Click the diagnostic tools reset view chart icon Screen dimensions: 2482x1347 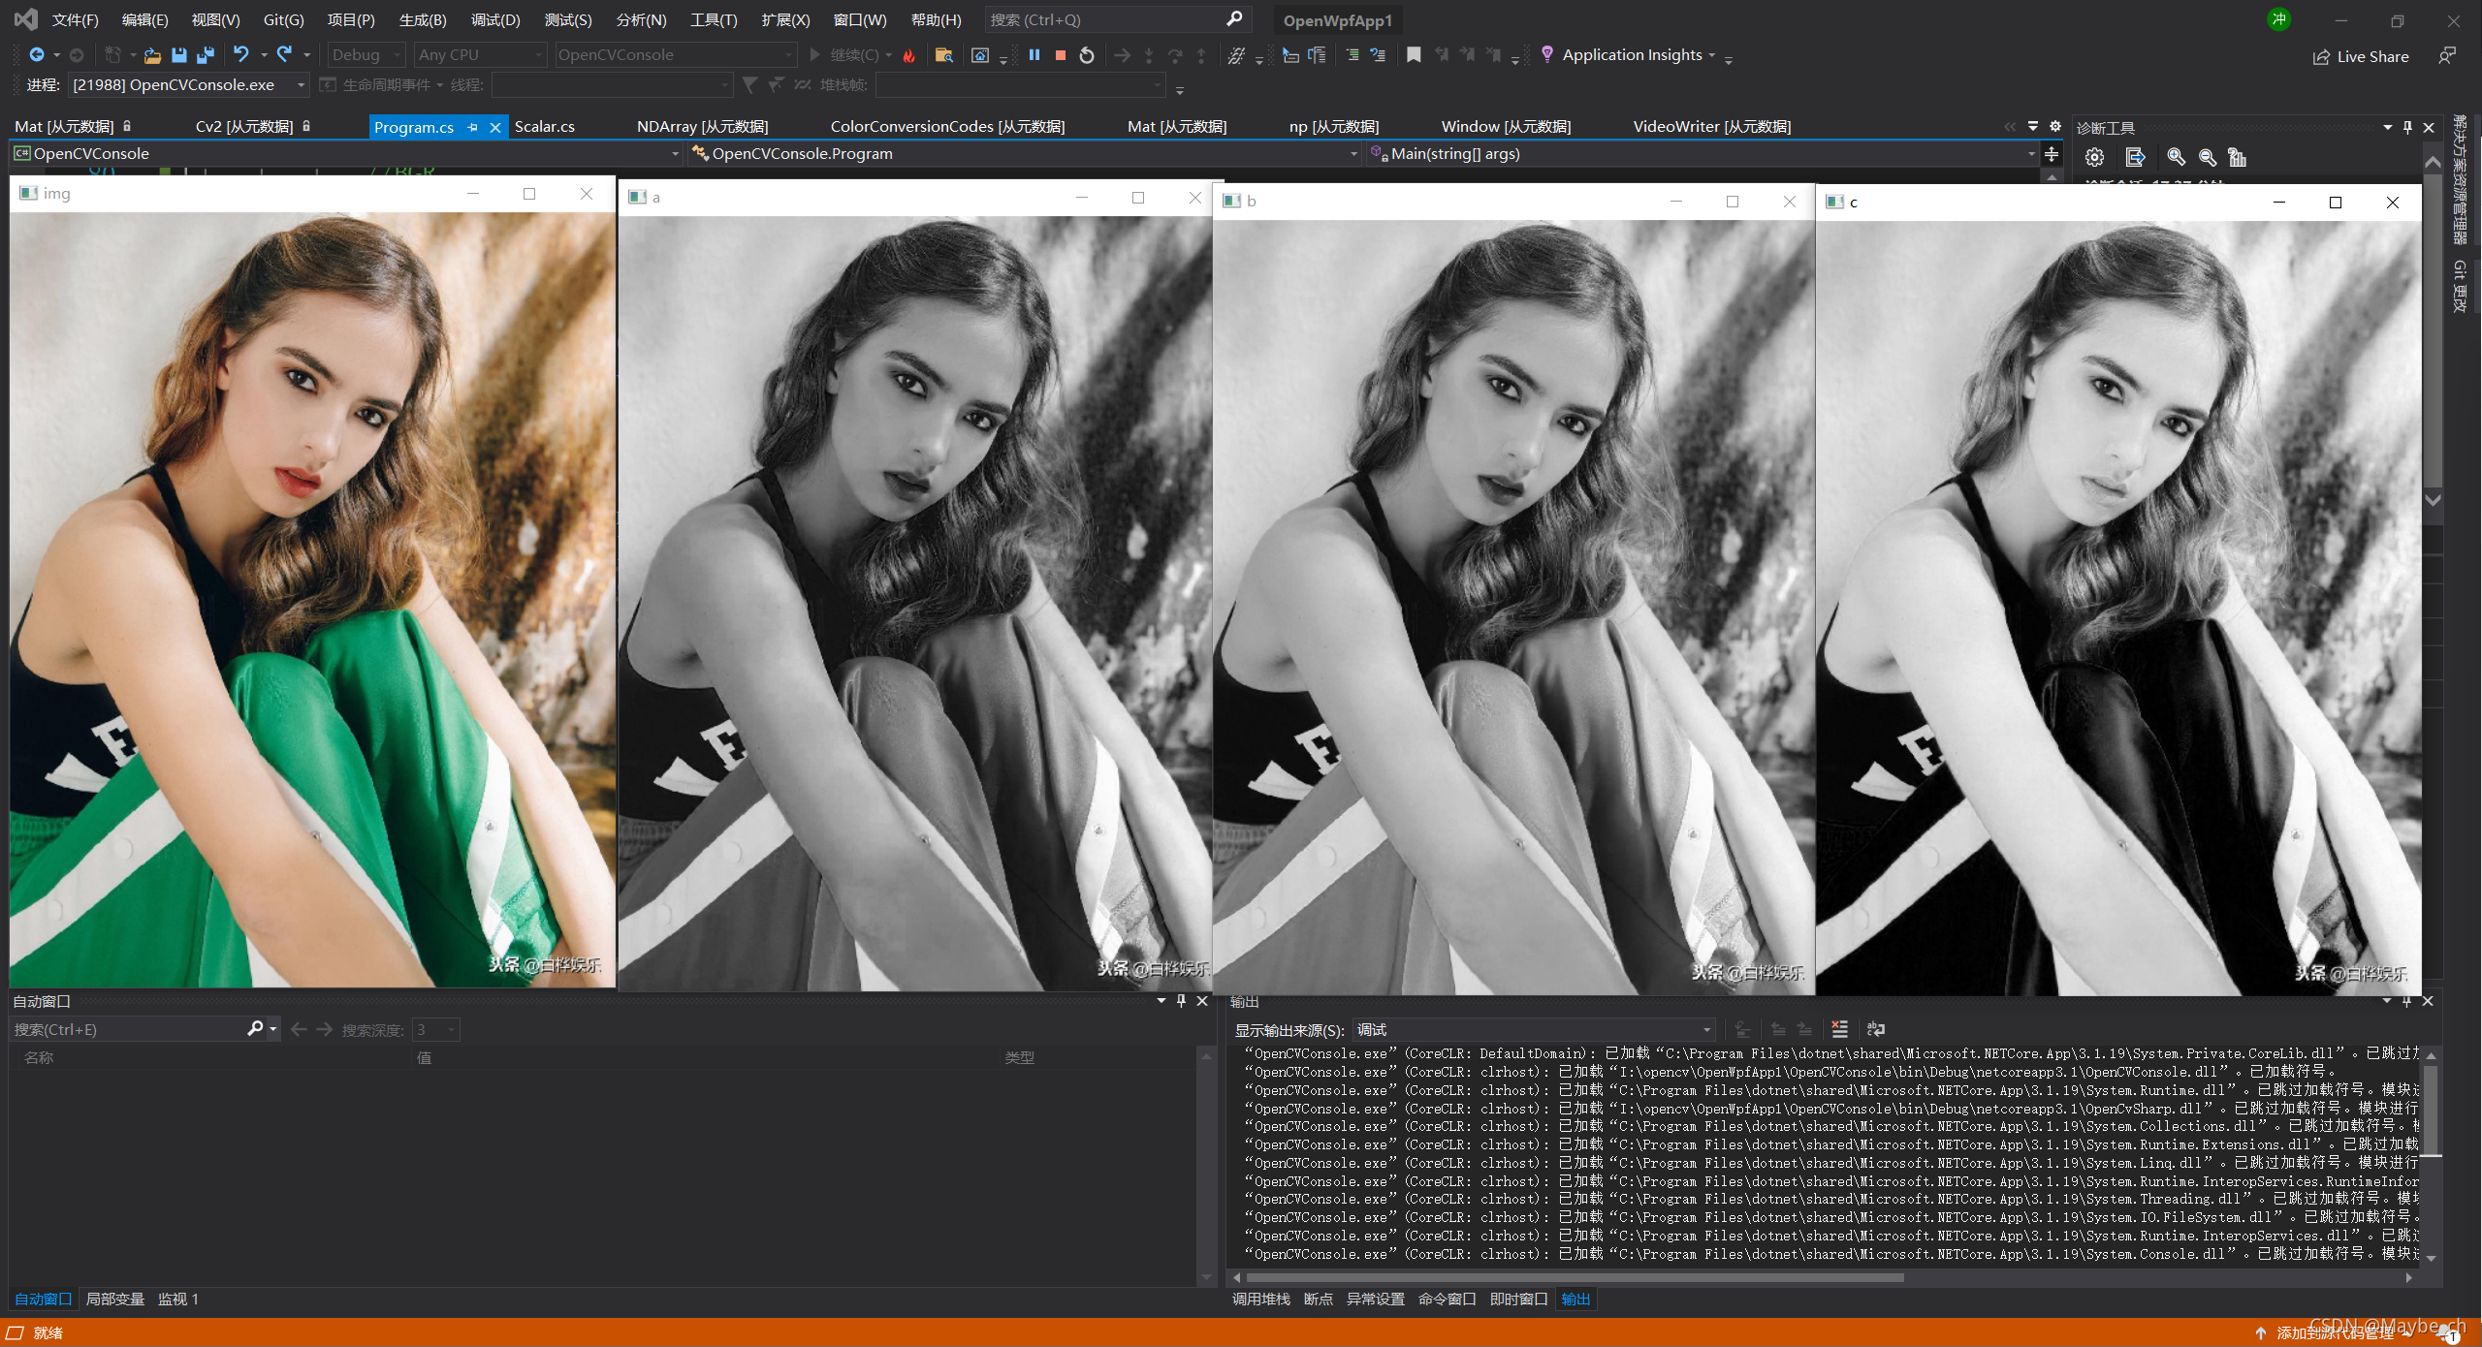coord(2237,157)
